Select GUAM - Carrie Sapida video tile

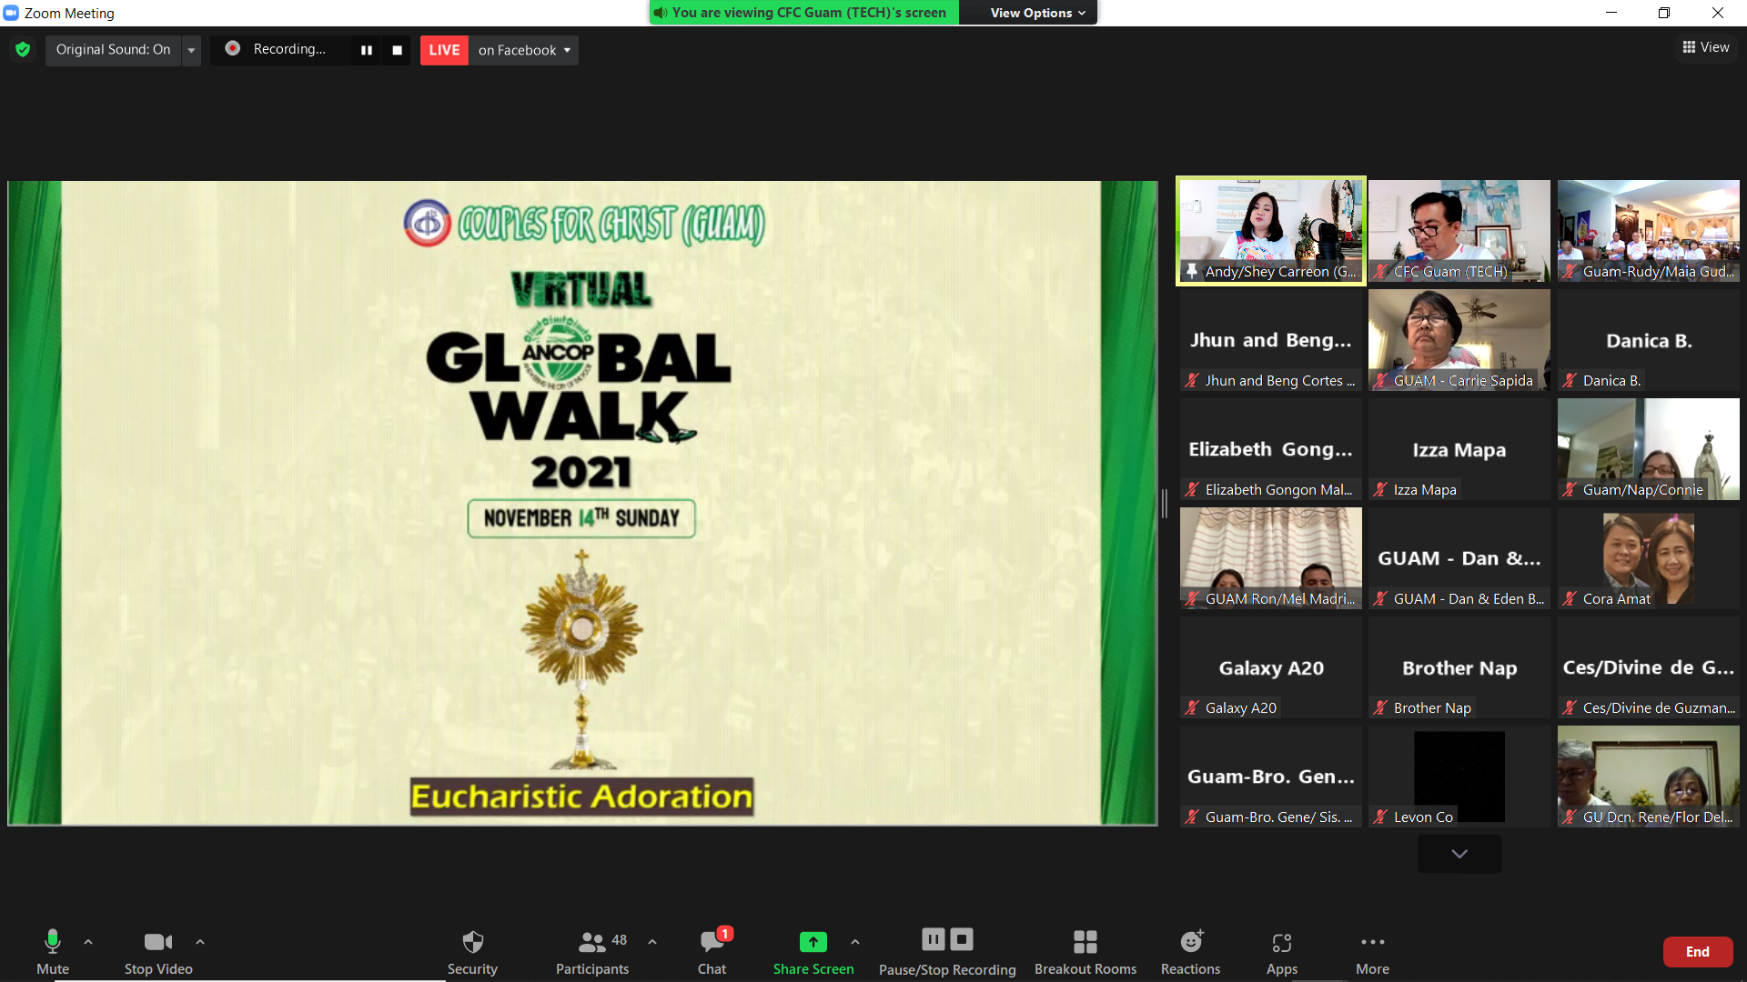1459,340
